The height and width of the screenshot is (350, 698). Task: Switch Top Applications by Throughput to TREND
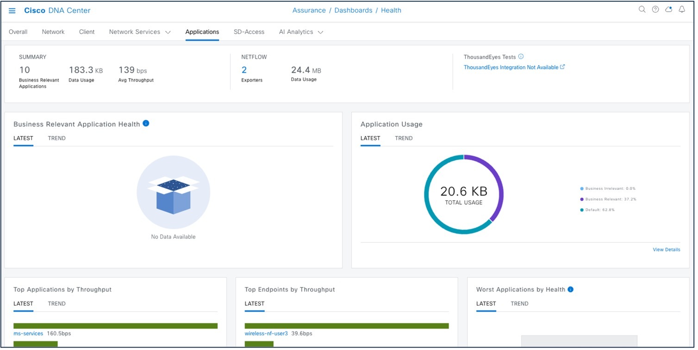tap(56, 303)
